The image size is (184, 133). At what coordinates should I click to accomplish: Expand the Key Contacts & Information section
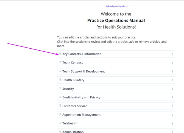tap(82, 54)
